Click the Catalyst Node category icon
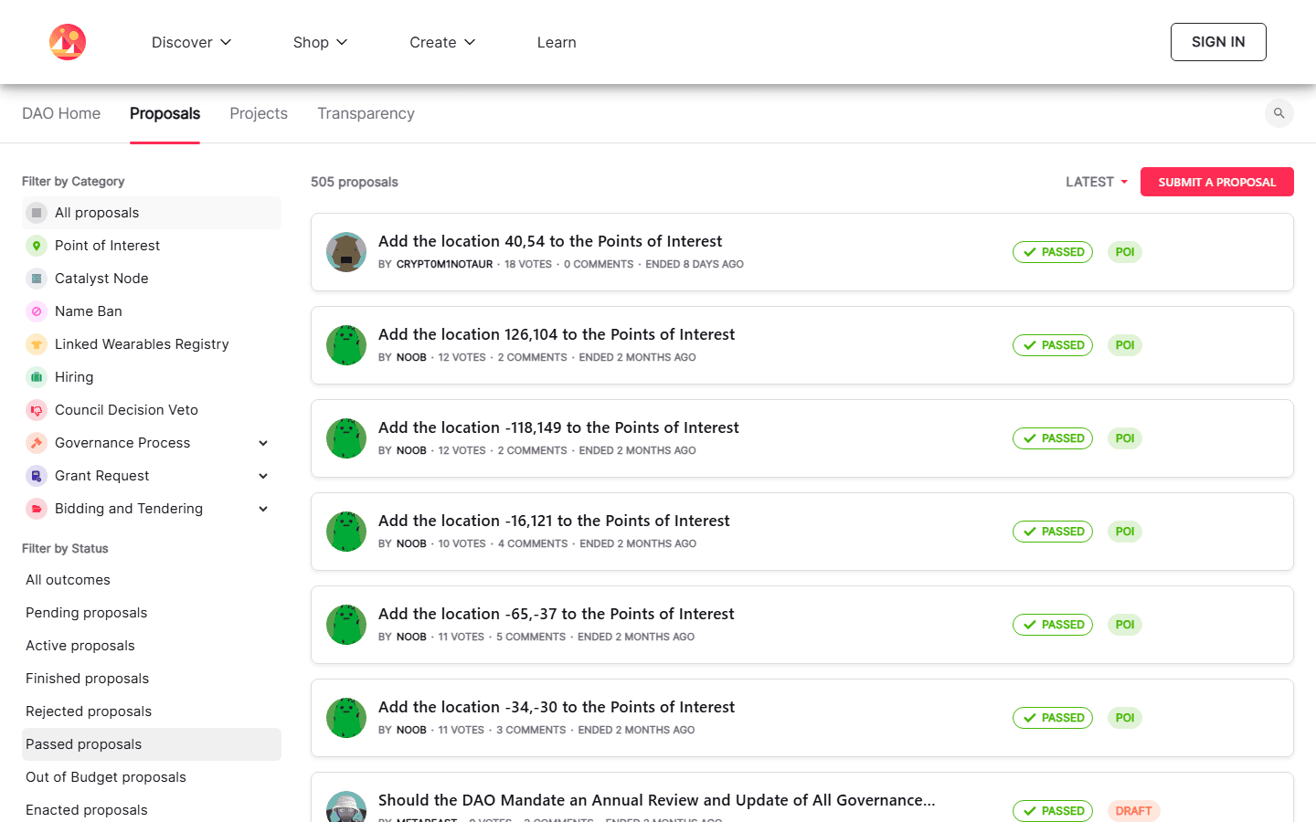The image size is (1316, 822). pyautogui.click(x=37, y=279)
